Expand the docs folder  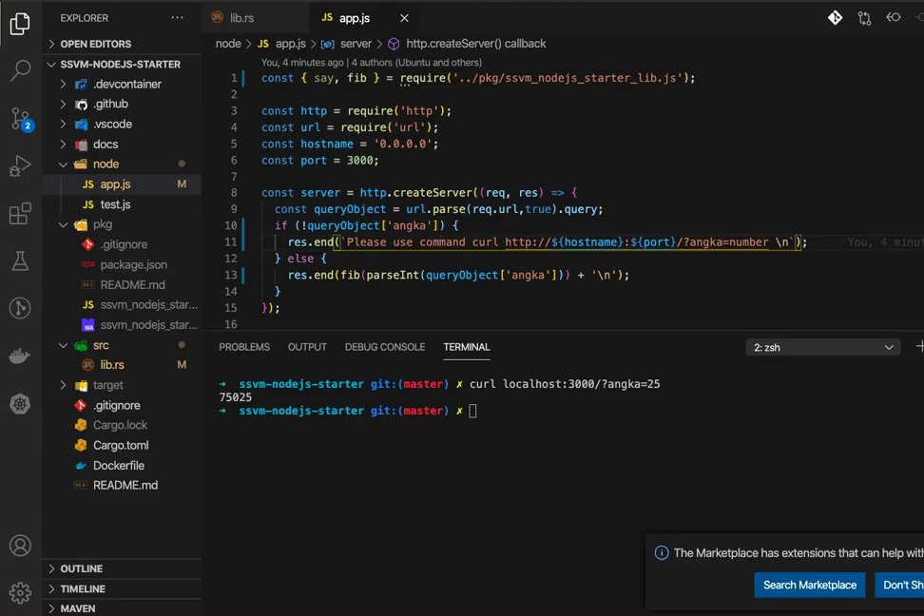click(123, 144)
